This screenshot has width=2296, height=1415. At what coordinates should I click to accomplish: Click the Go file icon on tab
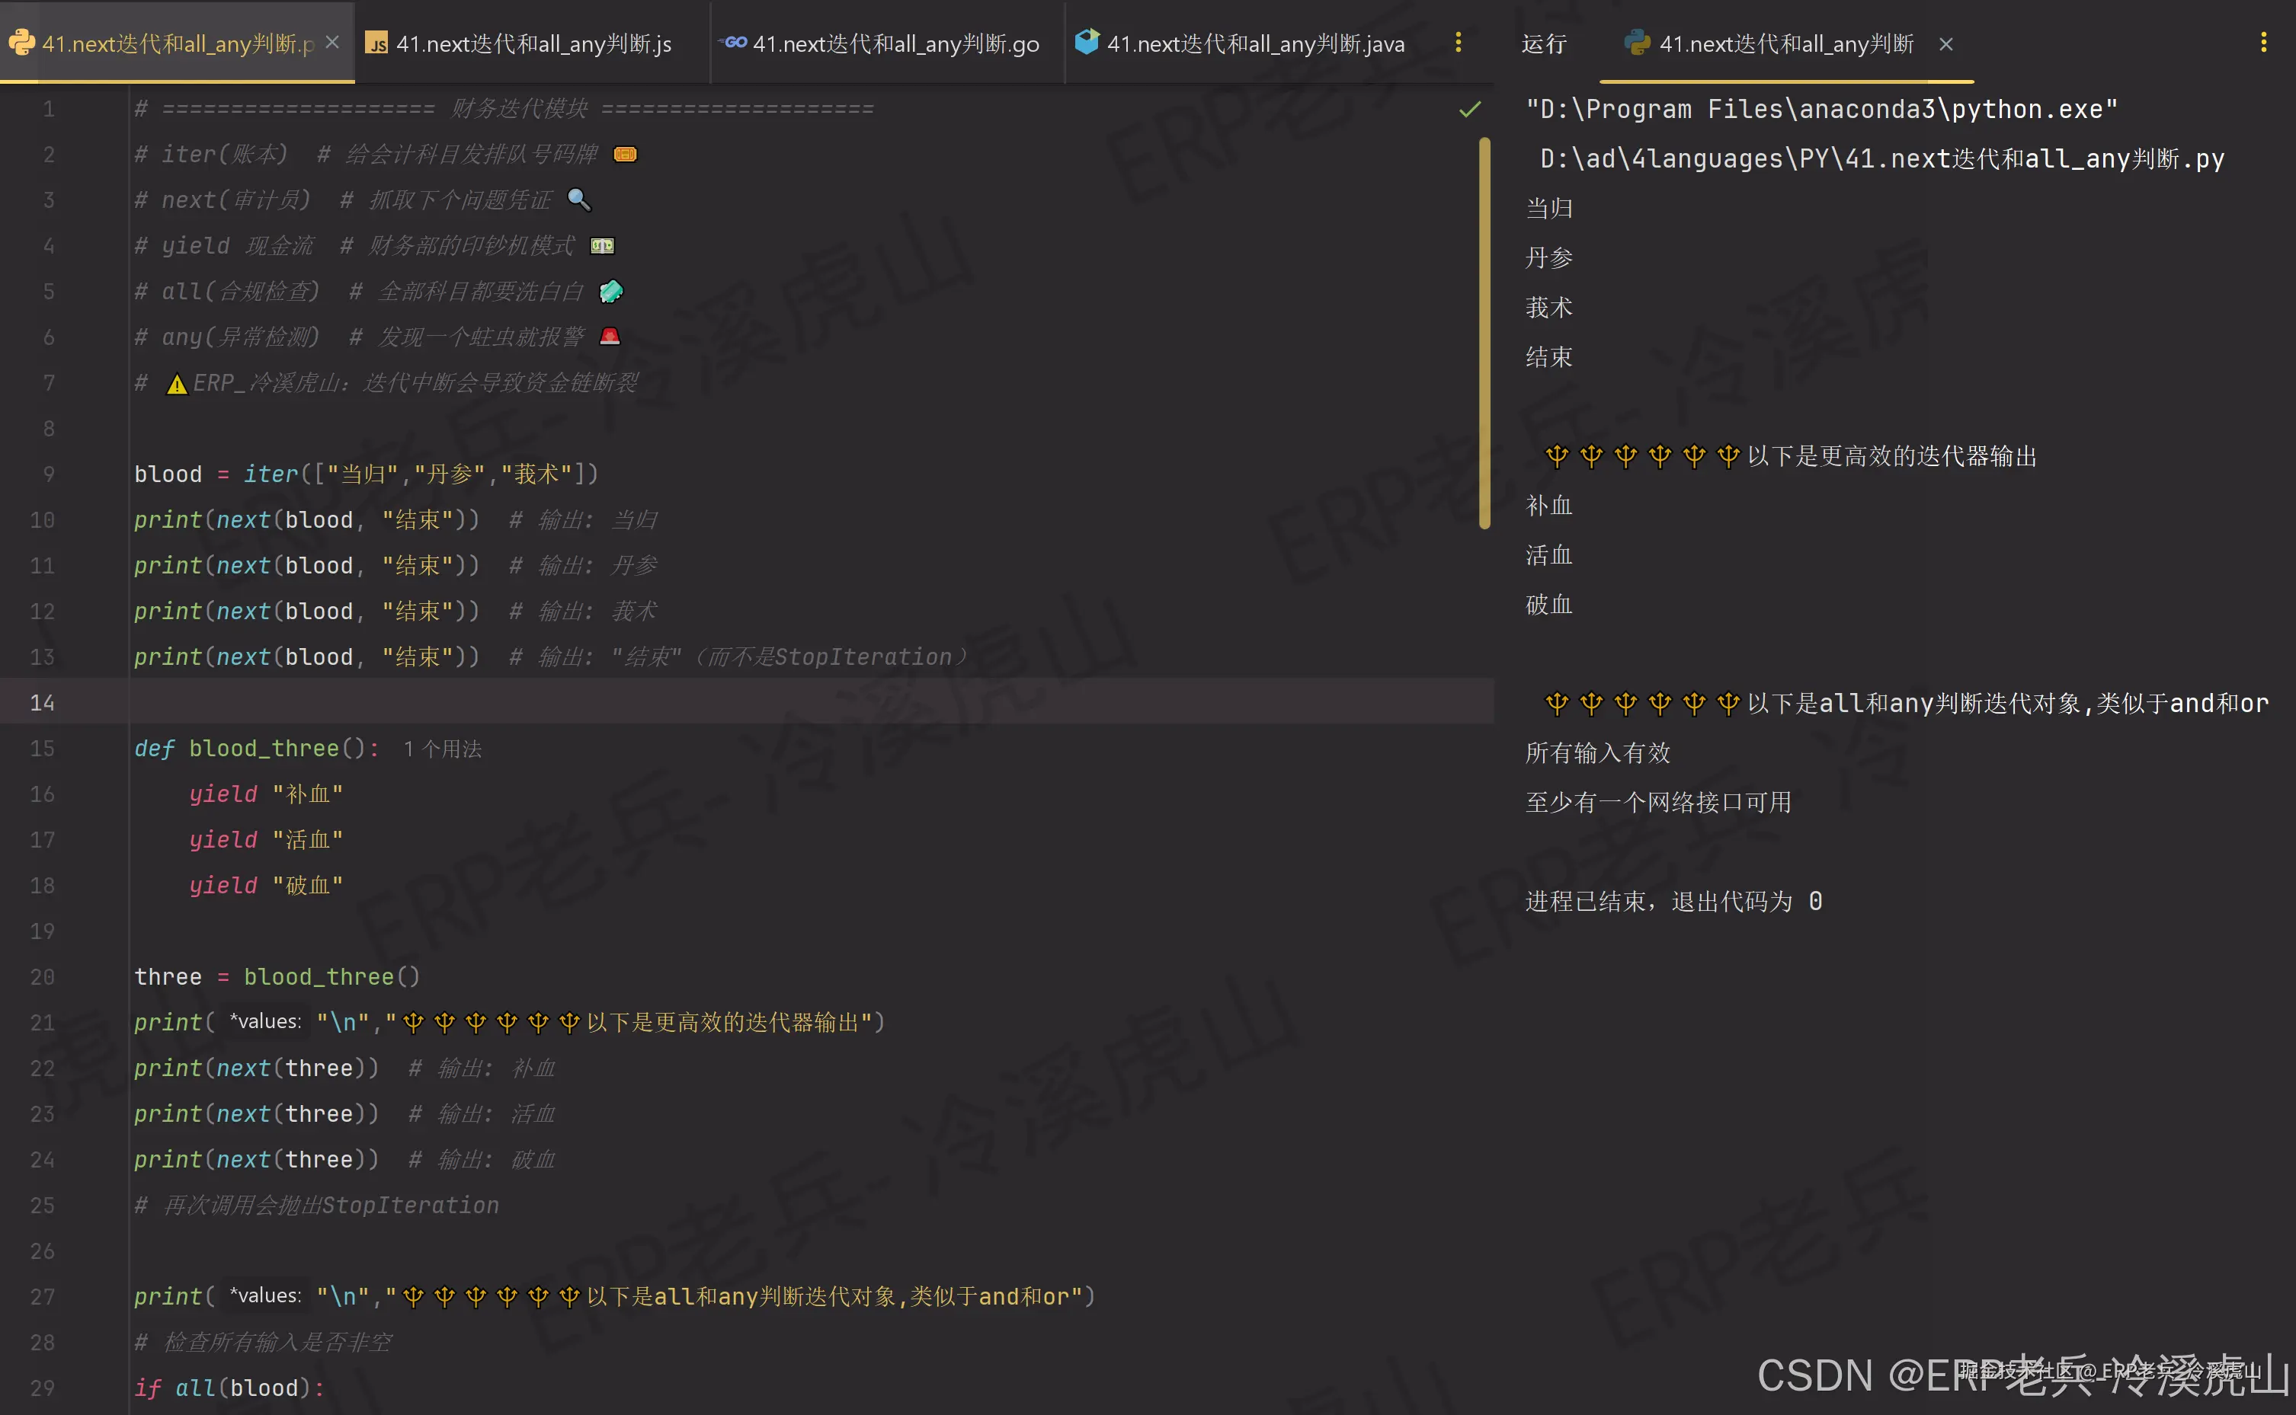coord(735,43)
